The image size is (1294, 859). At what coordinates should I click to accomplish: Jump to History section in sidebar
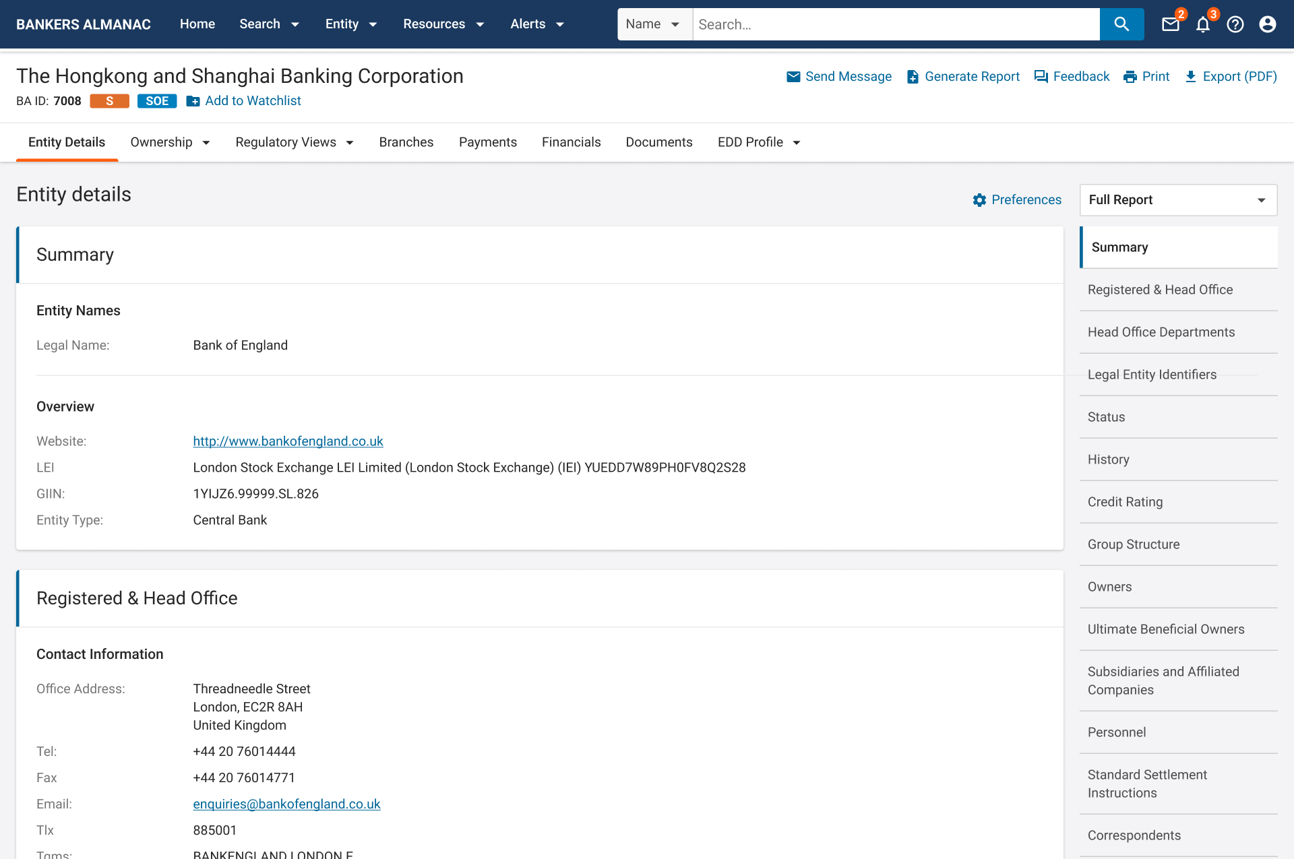(1178, 459)
